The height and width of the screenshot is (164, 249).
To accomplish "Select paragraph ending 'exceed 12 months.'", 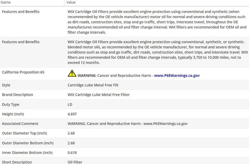I will click(x=158, y=52).
